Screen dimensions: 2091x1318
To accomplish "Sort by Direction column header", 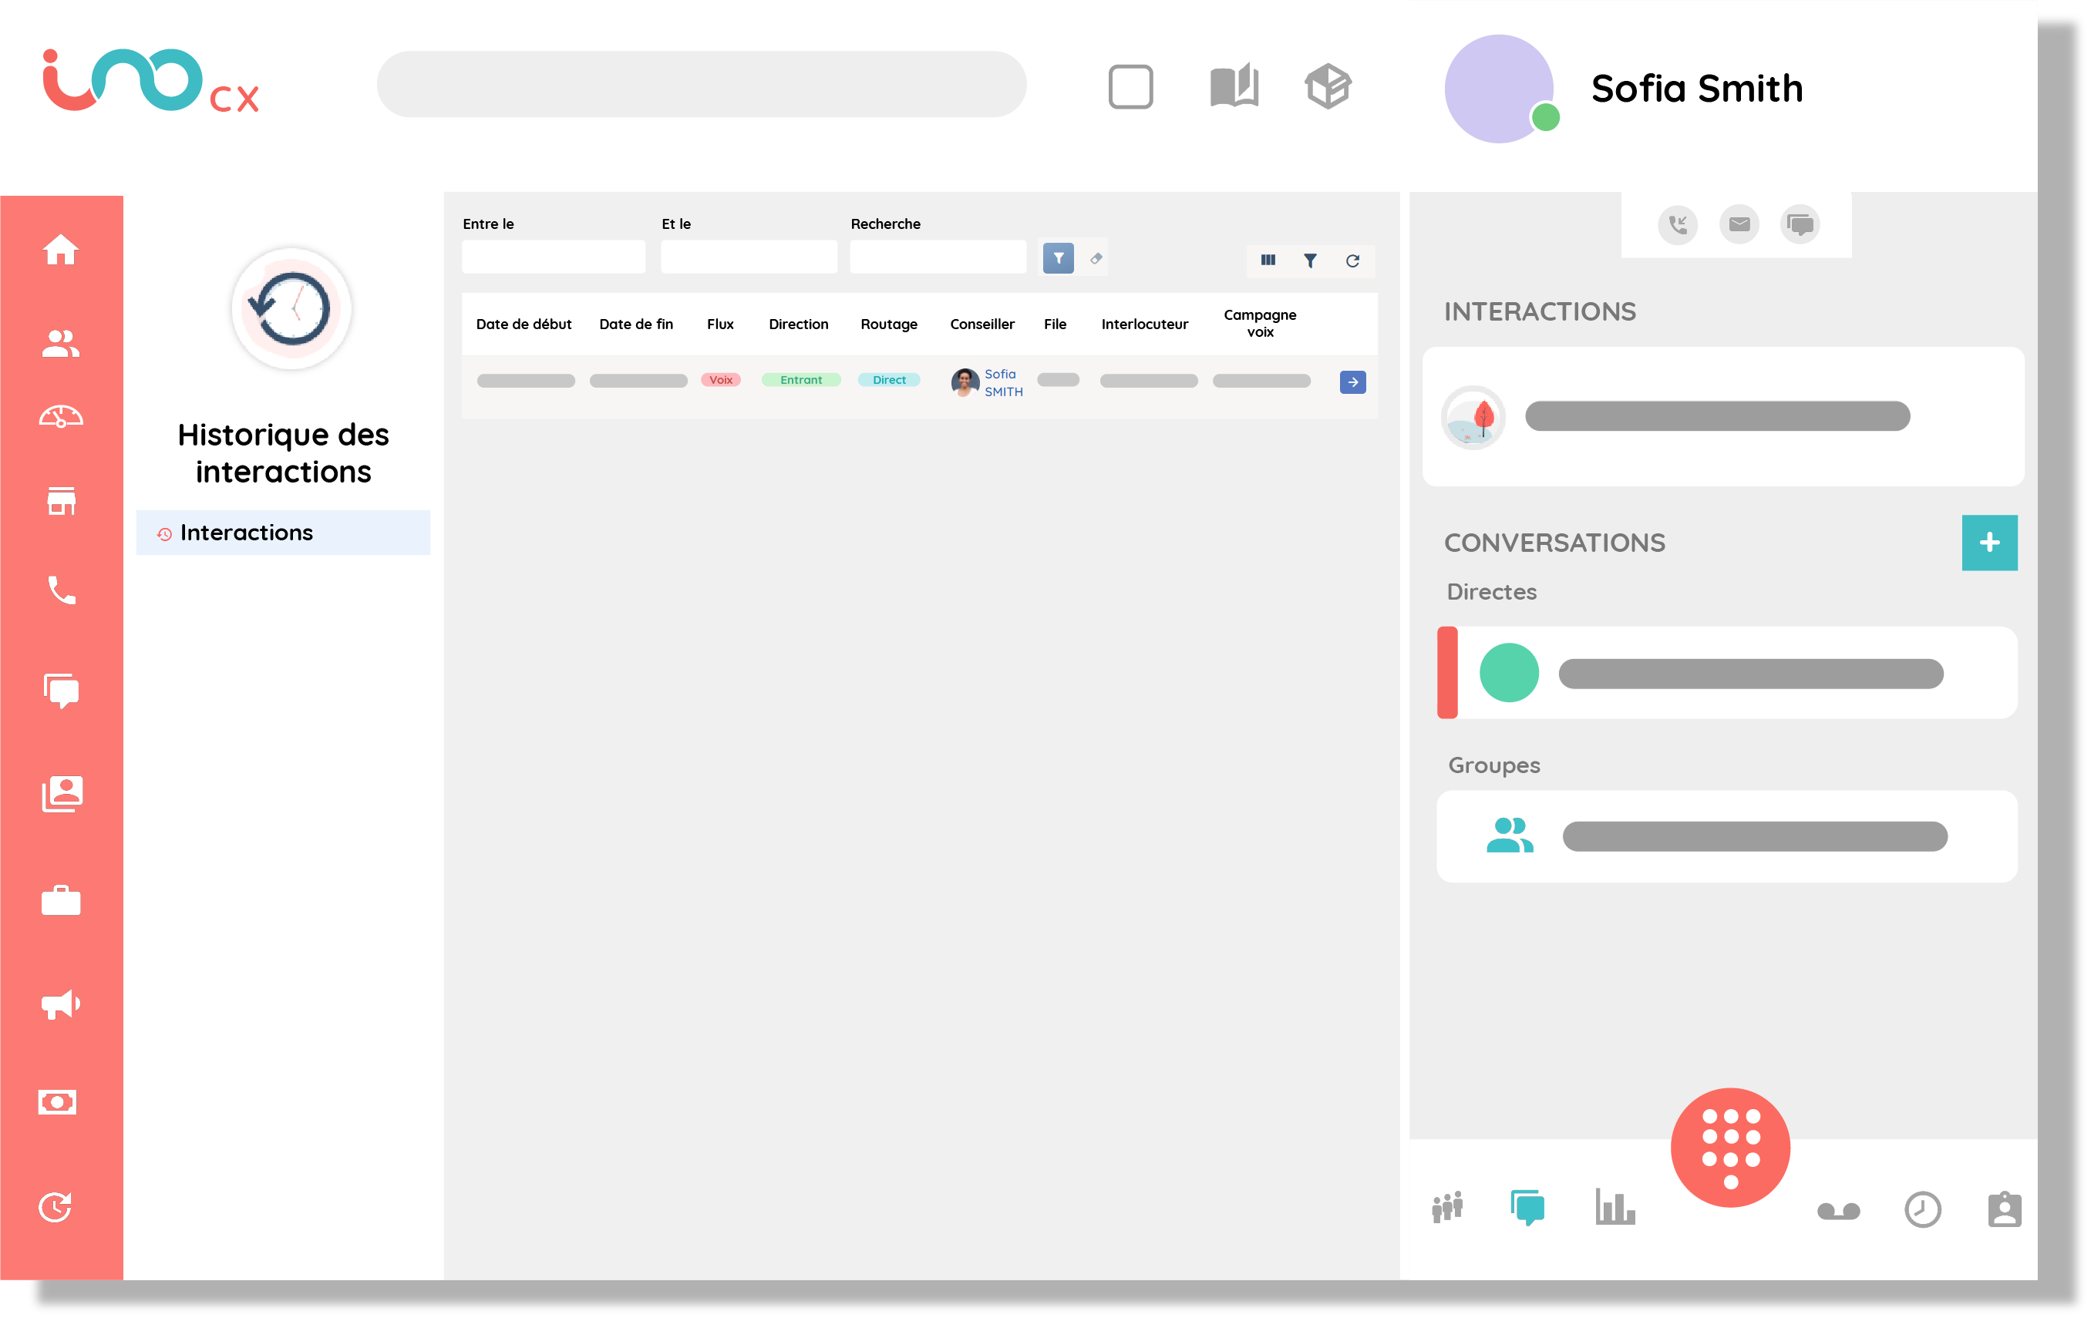I will point(798,324).
